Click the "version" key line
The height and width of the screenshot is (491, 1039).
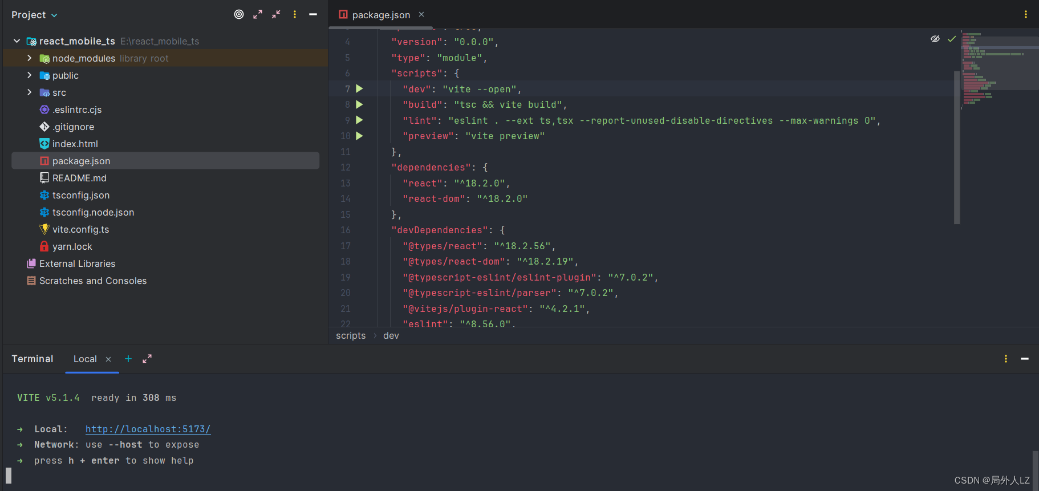445,42
